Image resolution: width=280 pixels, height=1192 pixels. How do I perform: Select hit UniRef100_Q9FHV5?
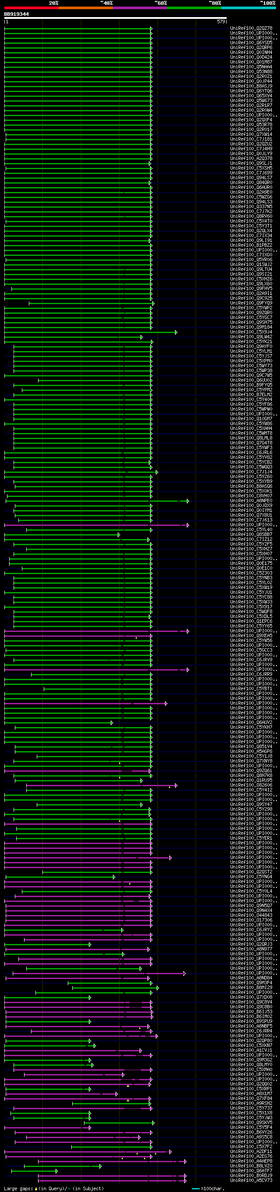coord(252,288)
